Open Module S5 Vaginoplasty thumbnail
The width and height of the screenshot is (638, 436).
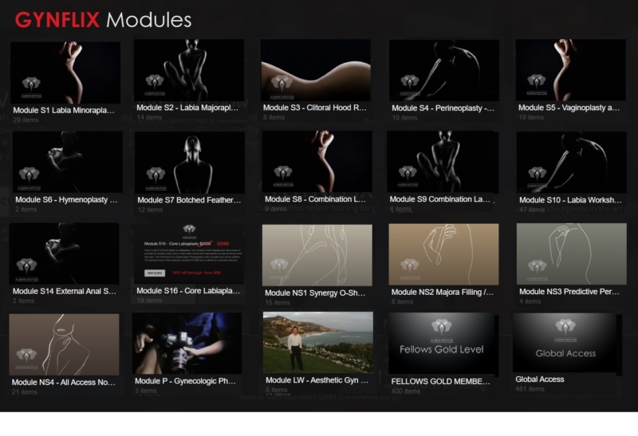coord(570,69)
